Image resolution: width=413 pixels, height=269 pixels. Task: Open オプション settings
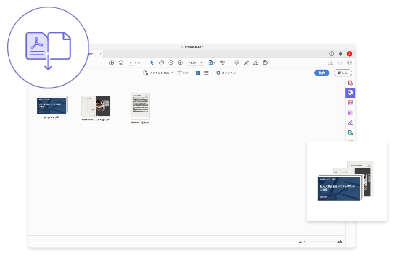pos(226,73)
